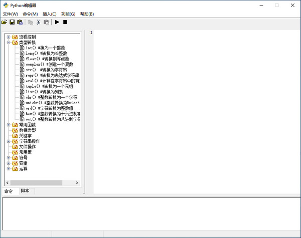The width and height of the screenshot is (301, 238).
Task: Expand the 符号 tree node
Action: coord(9,158)
